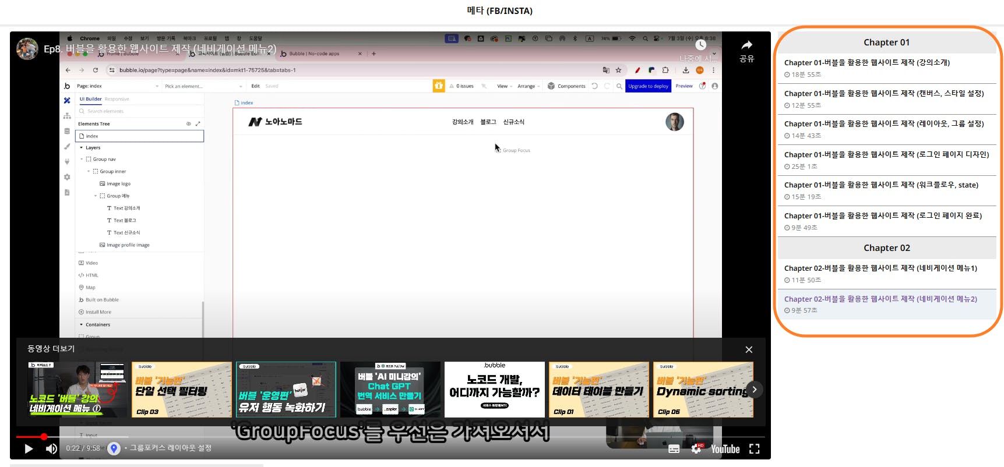The width and height of the screenshot is (1004, 467).
Task: Open Dynamic sorting Clip 06 thumbnail
Action: coord(703,390)
